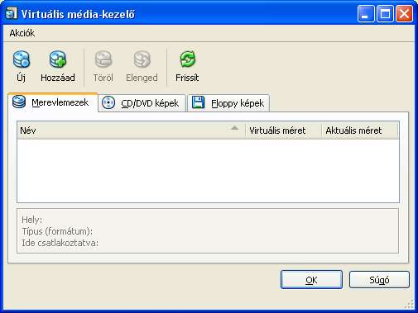Screen dimensions: 418x313
Task: Switch to the CD/DVD képek tab
Action: point(142,103)
